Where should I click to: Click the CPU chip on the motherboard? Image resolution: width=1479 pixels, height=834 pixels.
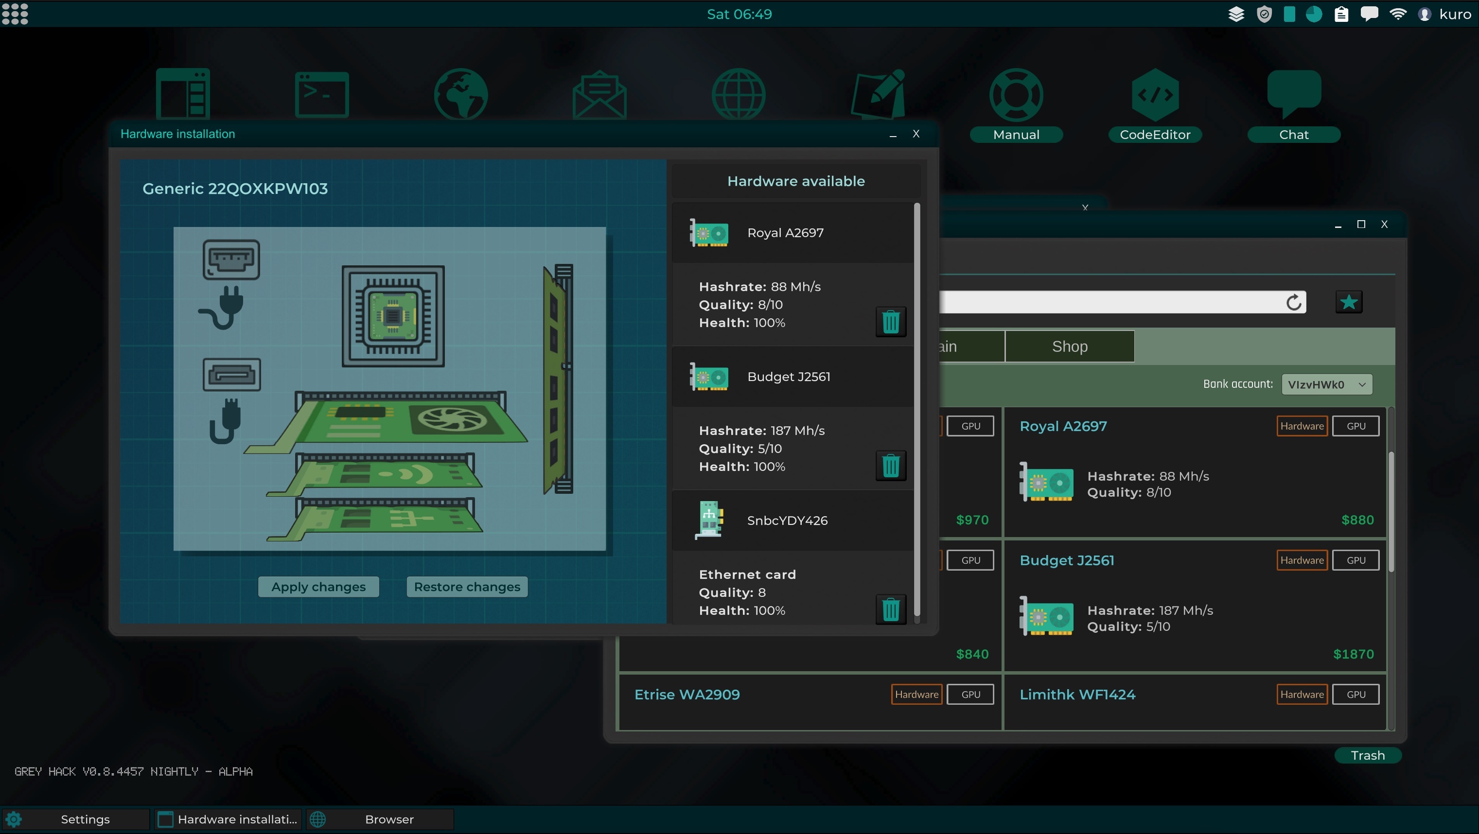(393, 316)
